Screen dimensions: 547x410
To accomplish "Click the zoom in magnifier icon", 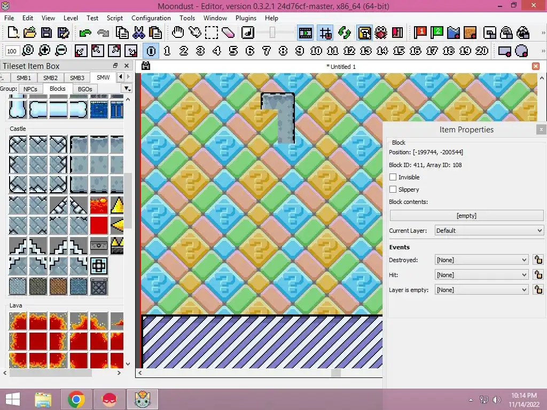I will click(44, 51).
